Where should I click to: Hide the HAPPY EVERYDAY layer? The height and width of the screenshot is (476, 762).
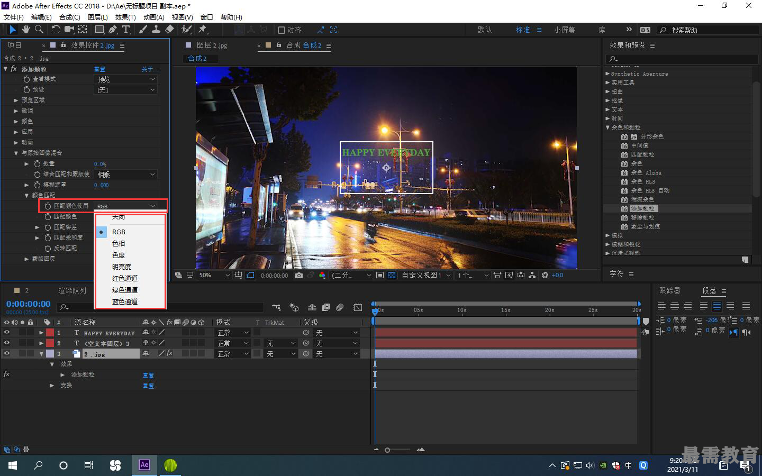tap(7, 333)
